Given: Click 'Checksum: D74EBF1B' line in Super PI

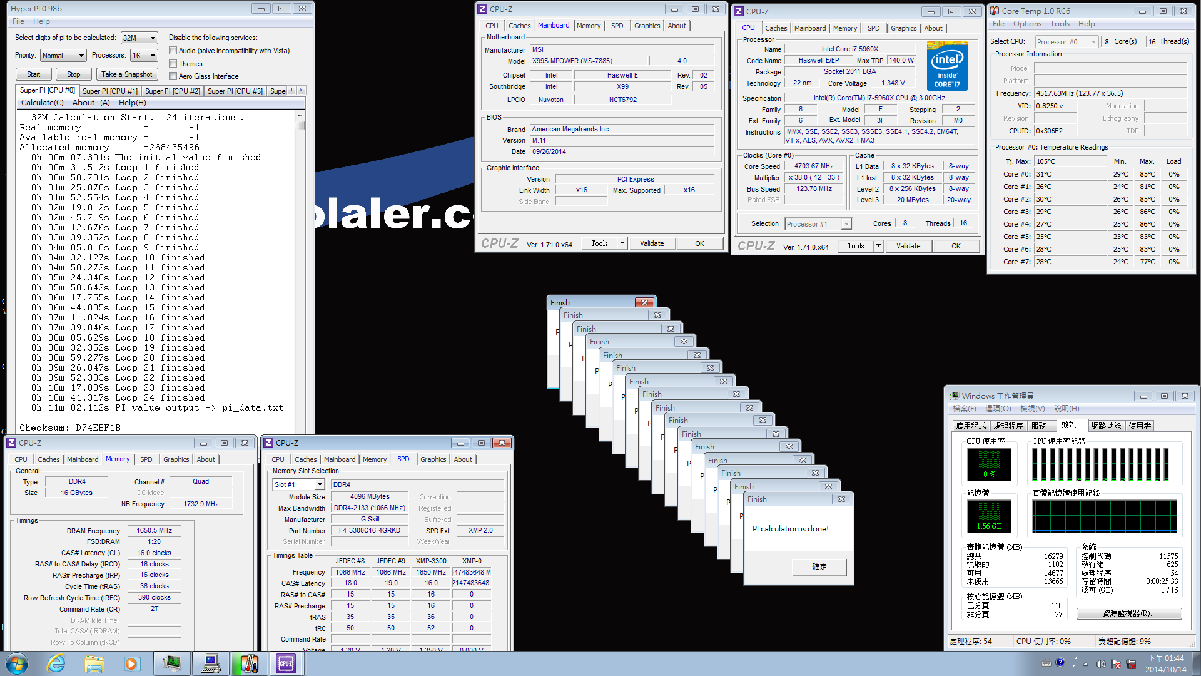Looking at the screenshot, I should pos(70,428).
